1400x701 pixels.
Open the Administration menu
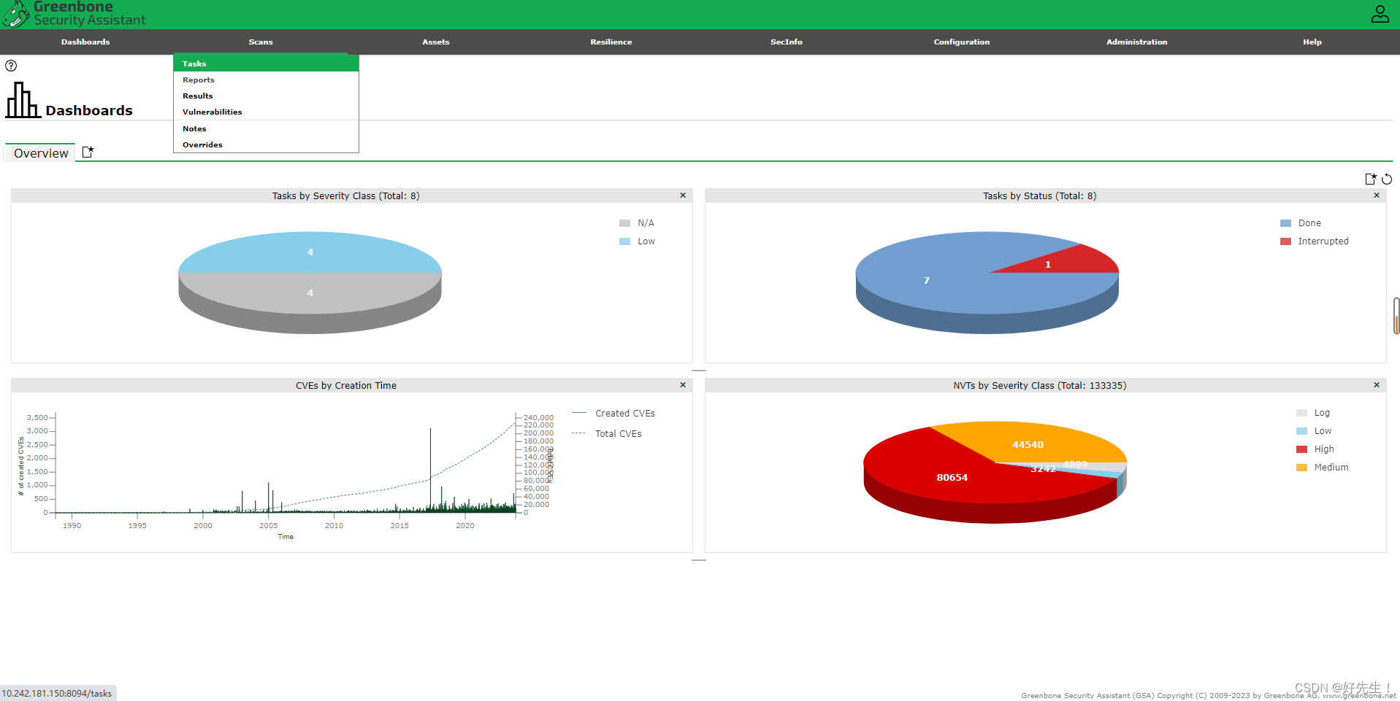point(1137,42)
